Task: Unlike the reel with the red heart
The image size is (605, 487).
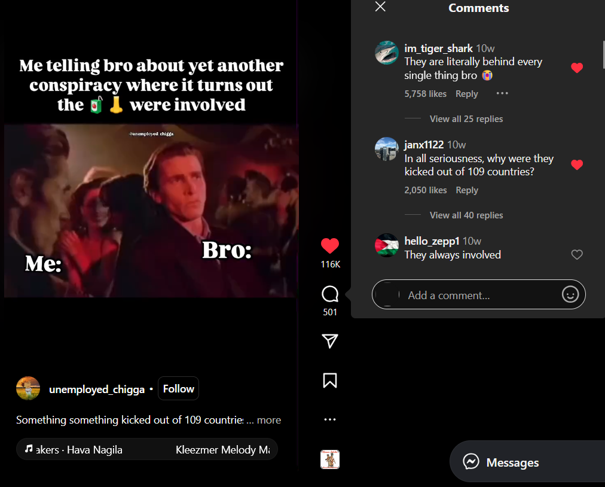Action: pos(330,246)
